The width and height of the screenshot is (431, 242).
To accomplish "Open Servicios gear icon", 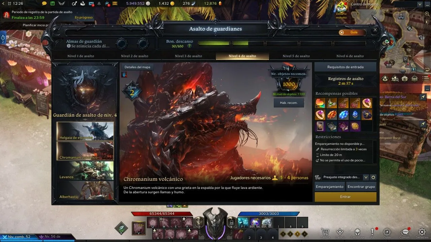I will point(422,232).
